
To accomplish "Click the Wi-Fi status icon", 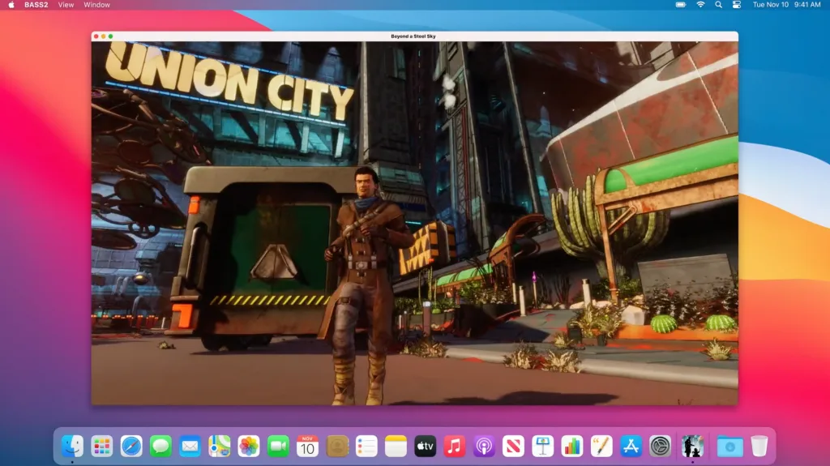I will 700,5.
